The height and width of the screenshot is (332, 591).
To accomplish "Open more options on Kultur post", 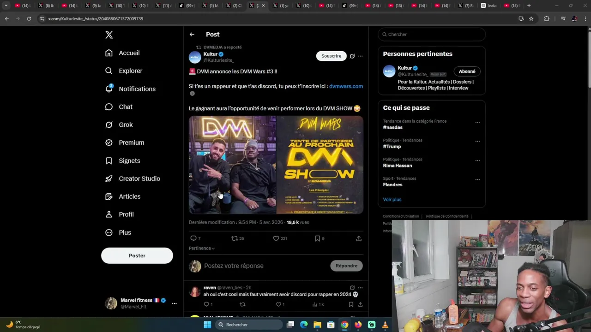I will [x=361, y=56].
